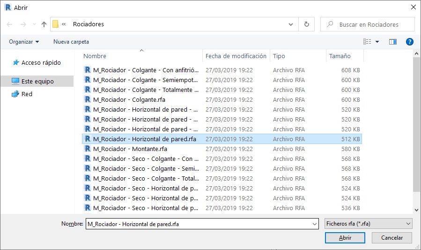Click the Buscar en Rociadores search field

372,24
